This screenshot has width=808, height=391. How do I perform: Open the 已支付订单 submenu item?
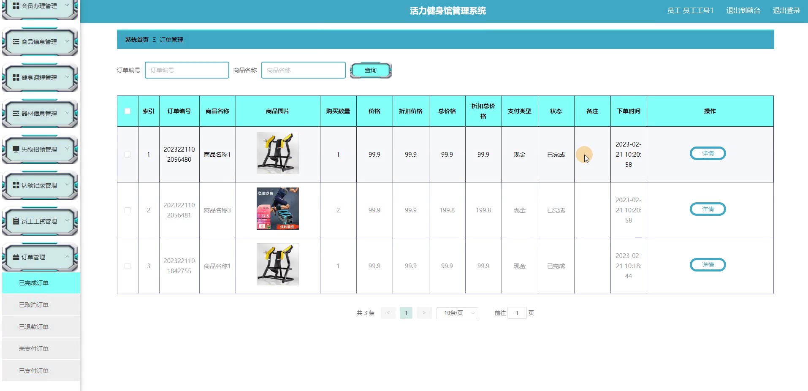tap(41, 371)
